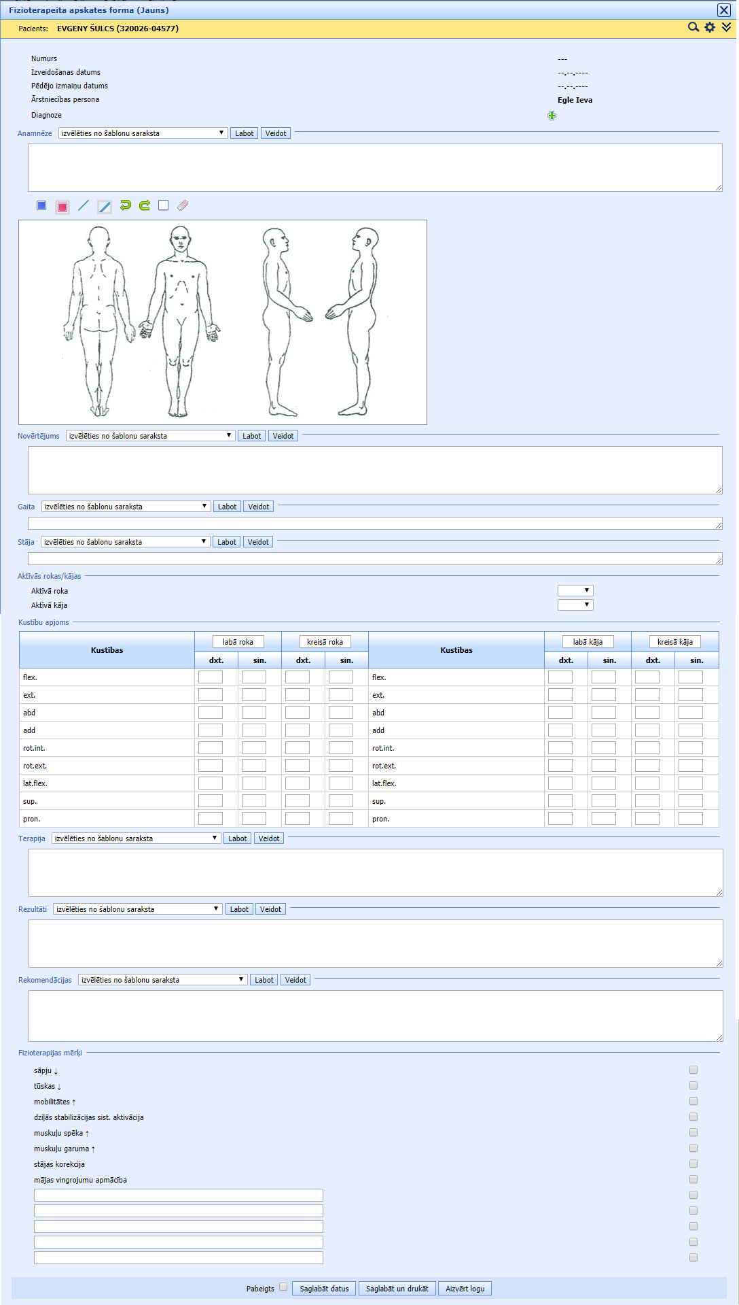Click the green undo arrow icon
Image resolution: width=739 pixels, height=1305 pixels.
pos(125,205)
